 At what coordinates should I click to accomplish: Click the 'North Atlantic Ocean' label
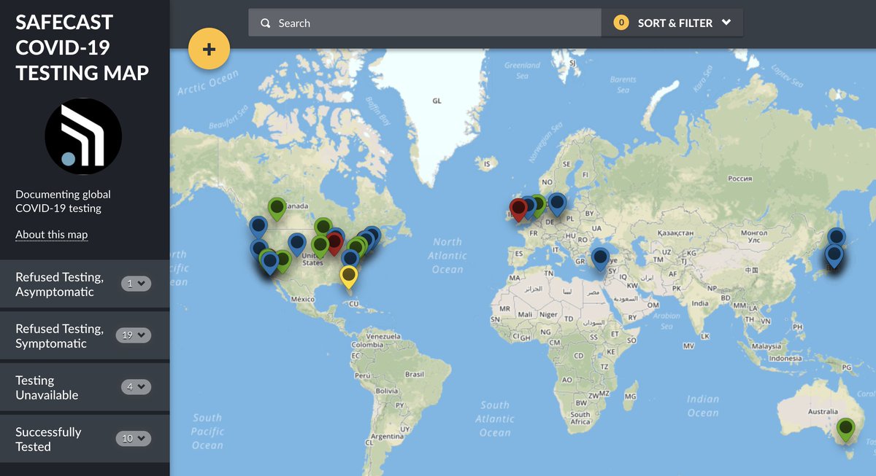click(447, 255)
